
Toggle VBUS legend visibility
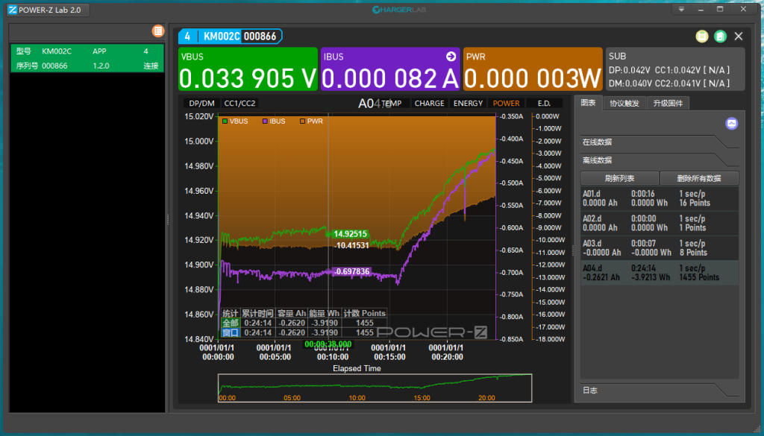[235, 121]
